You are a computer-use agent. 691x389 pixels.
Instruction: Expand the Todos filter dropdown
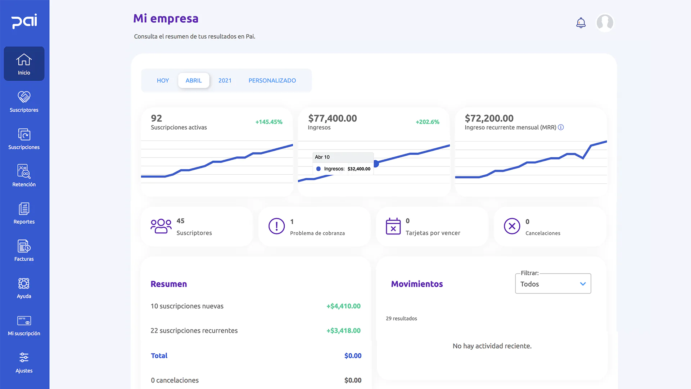pyautogui.click(x=553, y=284)
